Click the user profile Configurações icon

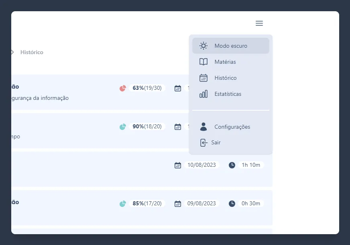pyautogui.click(x=203, y=127)
